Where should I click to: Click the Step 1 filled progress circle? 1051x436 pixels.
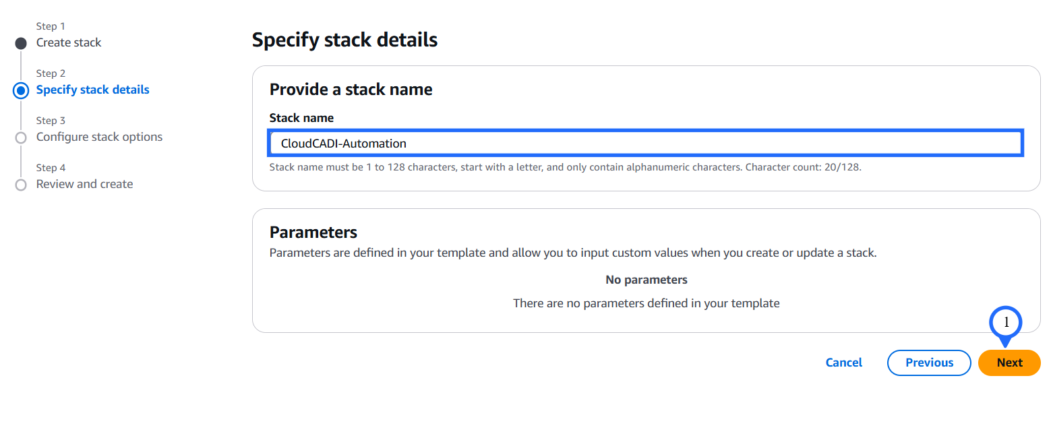21,42
